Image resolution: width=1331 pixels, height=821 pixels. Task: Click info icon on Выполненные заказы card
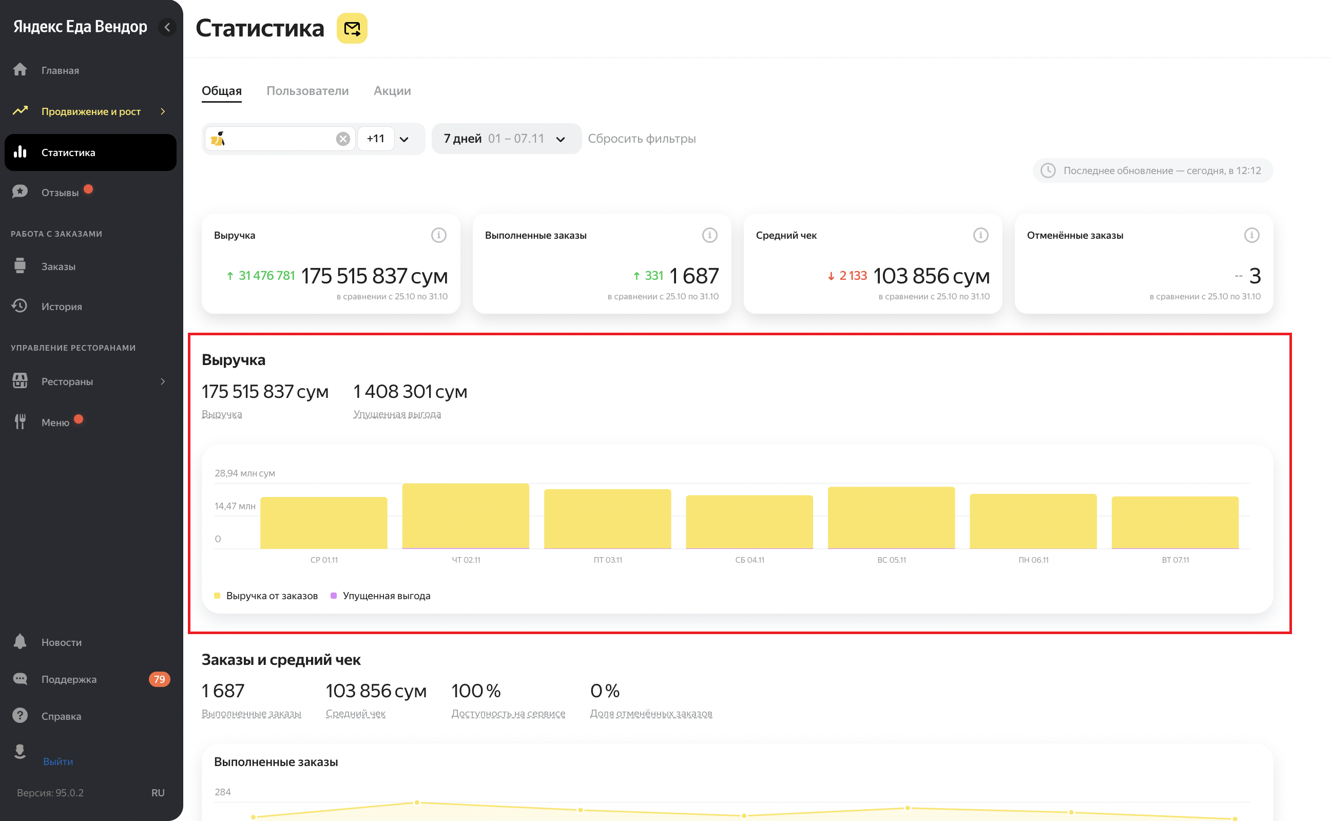709,235
